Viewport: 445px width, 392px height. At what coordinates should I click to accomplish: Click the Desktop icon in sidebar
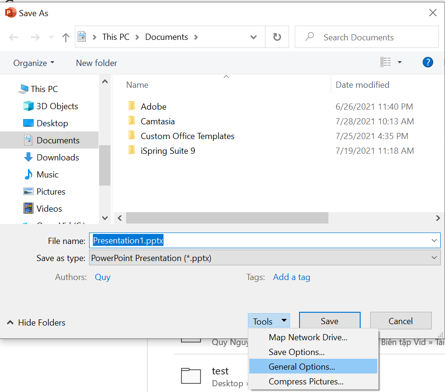pyautogui.click(x=28, y=123)
